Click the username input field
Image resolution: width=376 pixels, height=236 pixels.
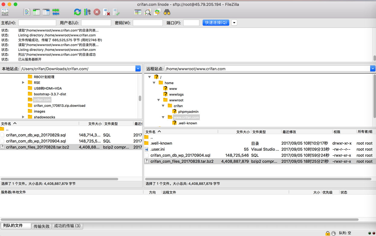pyautogui.click(x=96, y=23)
